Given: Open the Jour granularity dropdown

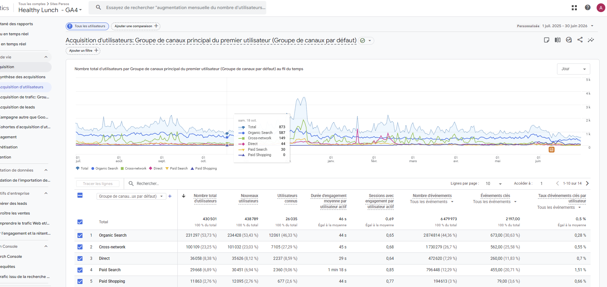Looking at the screenshot, I should [573, 69].
